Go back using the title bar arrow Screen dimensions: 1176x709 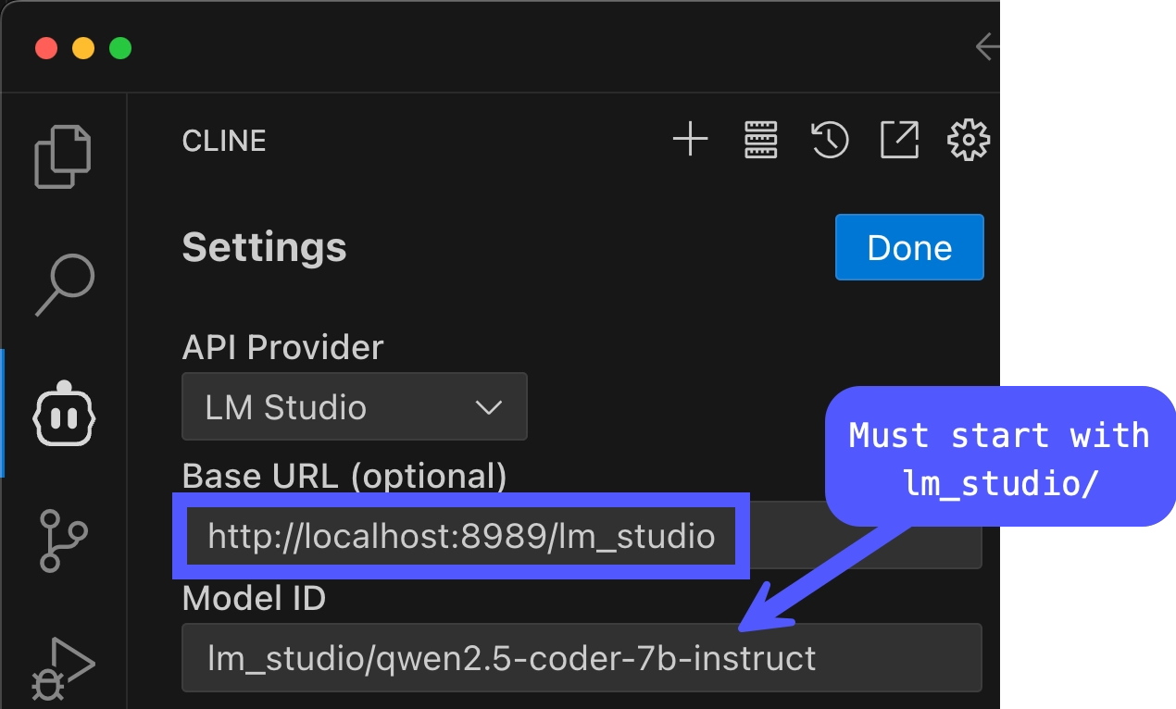[987, 46]
